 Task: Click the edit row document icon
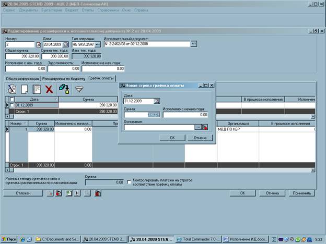37,89
